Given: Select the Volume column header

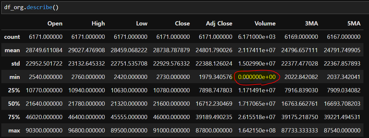Looking at the screenshot, I should [265, 23].
